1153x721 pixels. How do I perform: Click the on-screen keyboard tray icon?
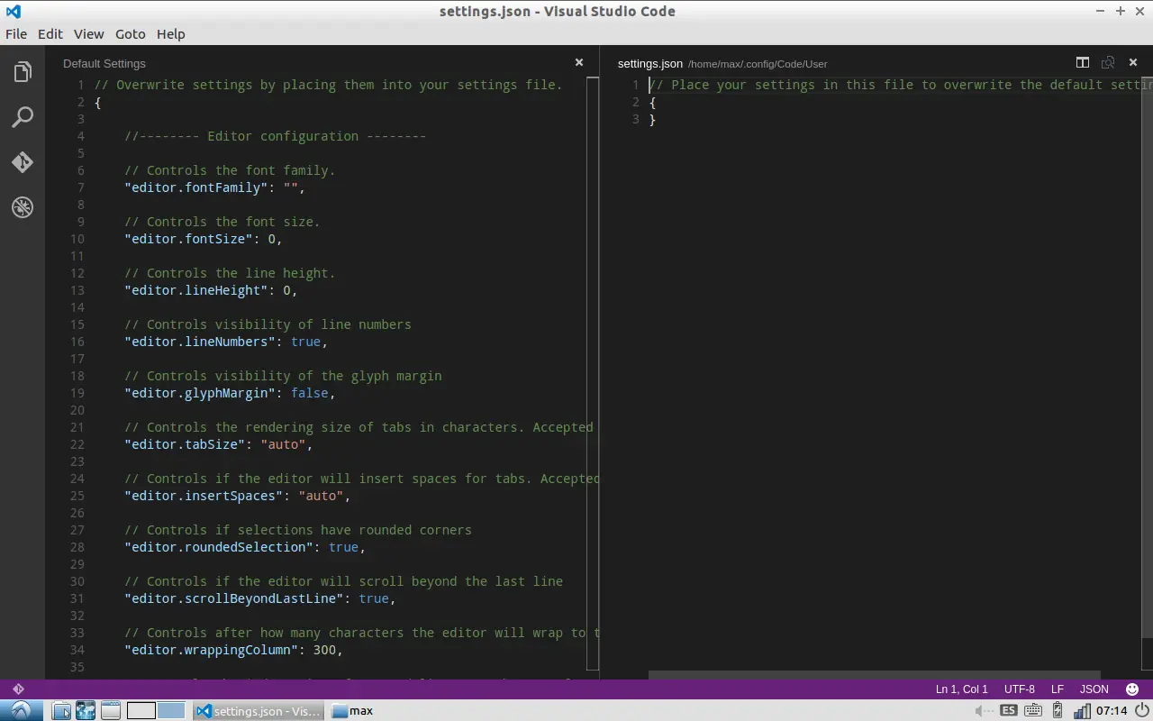point(1033,710)
